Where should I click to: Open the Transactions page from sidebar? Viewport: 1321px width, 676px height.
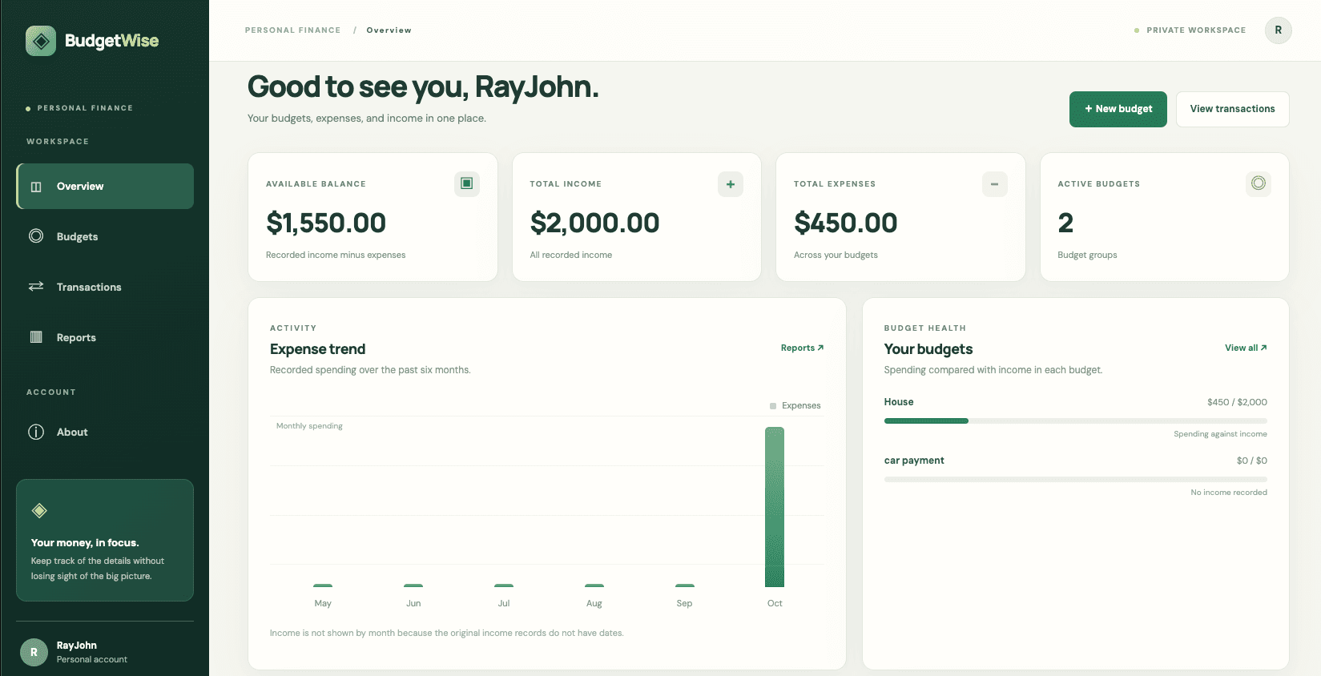coord(105,288)
